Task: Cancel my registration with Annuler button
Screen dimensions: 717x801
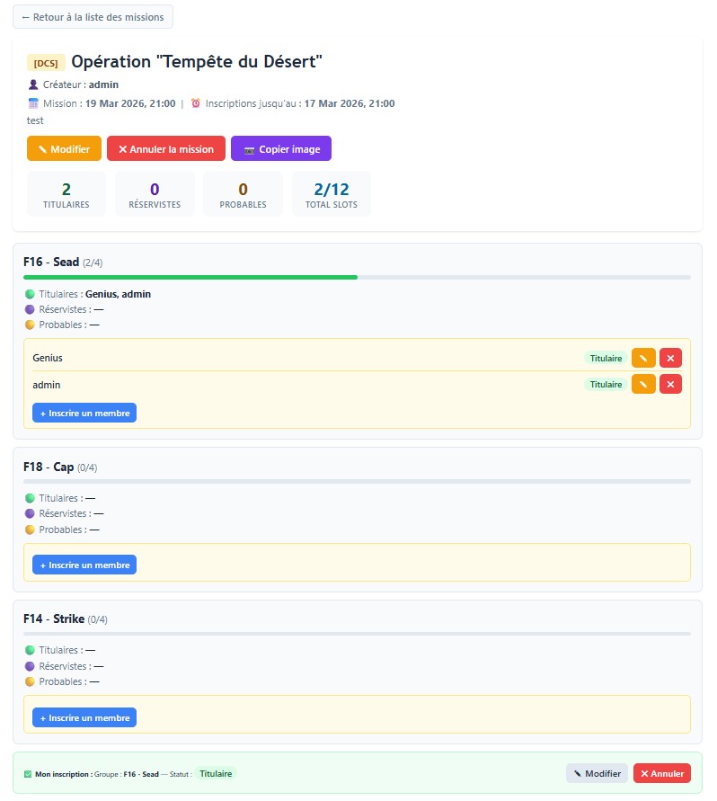Action: [662, 773]
